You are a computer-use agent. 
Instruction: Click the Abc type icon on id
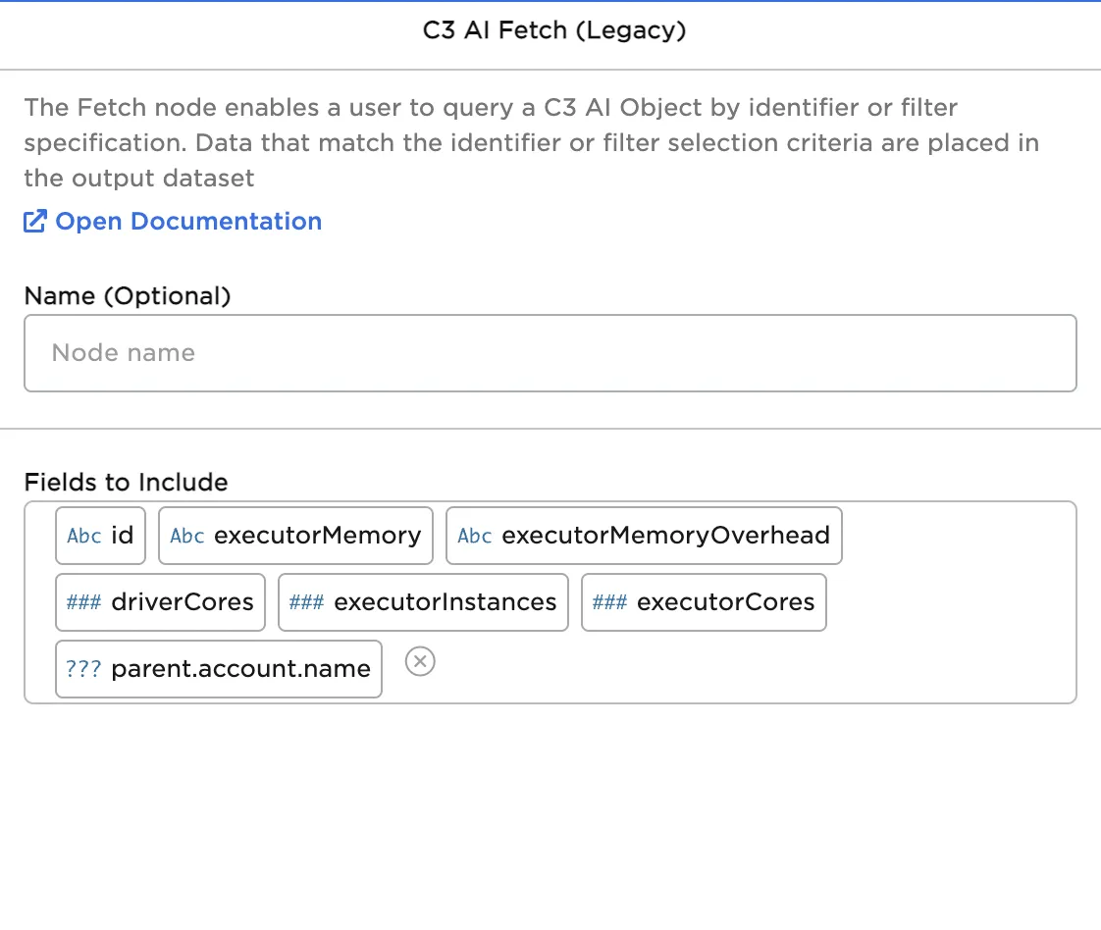click(84, 536)
